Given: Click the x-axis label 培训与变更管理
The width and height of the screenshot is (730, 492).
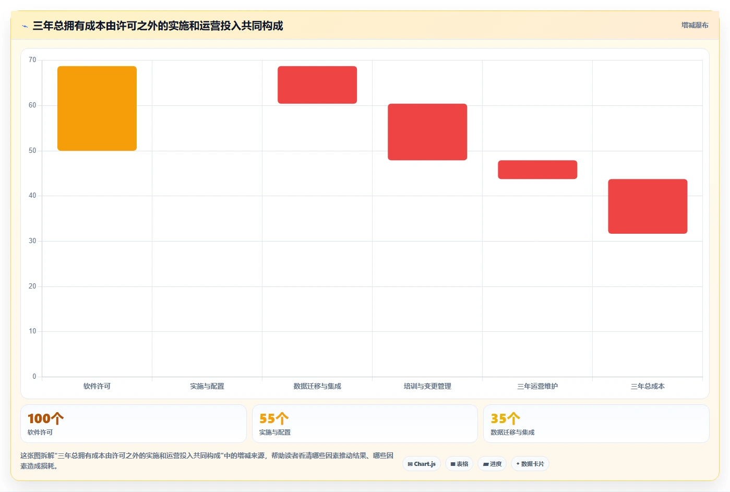Looking at the screenshot, I should (427, 386).
